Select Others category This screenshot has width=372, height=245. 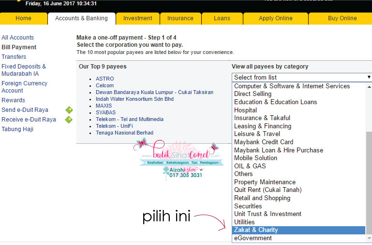298,174
